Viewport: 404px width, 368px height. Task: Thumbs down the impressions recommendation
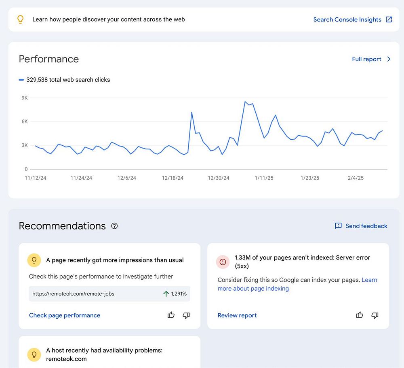tap(186, 315)
